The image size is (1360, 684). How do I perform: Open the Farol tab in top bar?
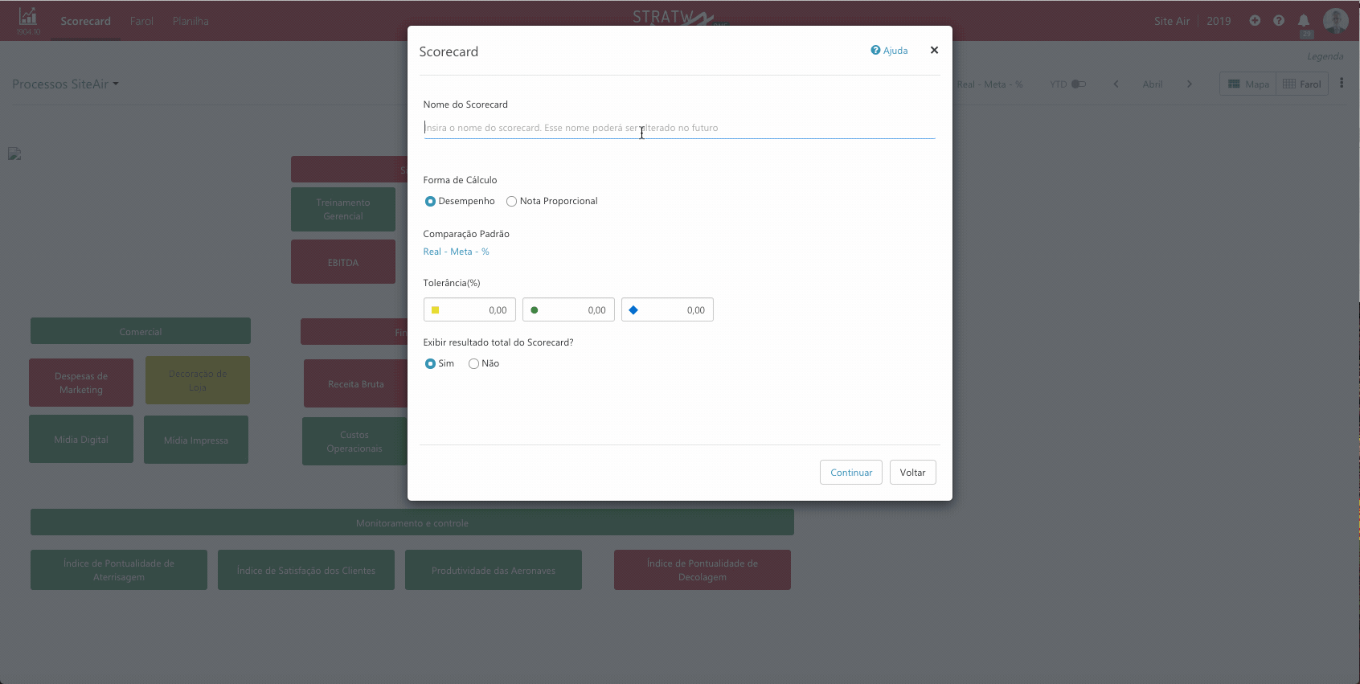141,21
